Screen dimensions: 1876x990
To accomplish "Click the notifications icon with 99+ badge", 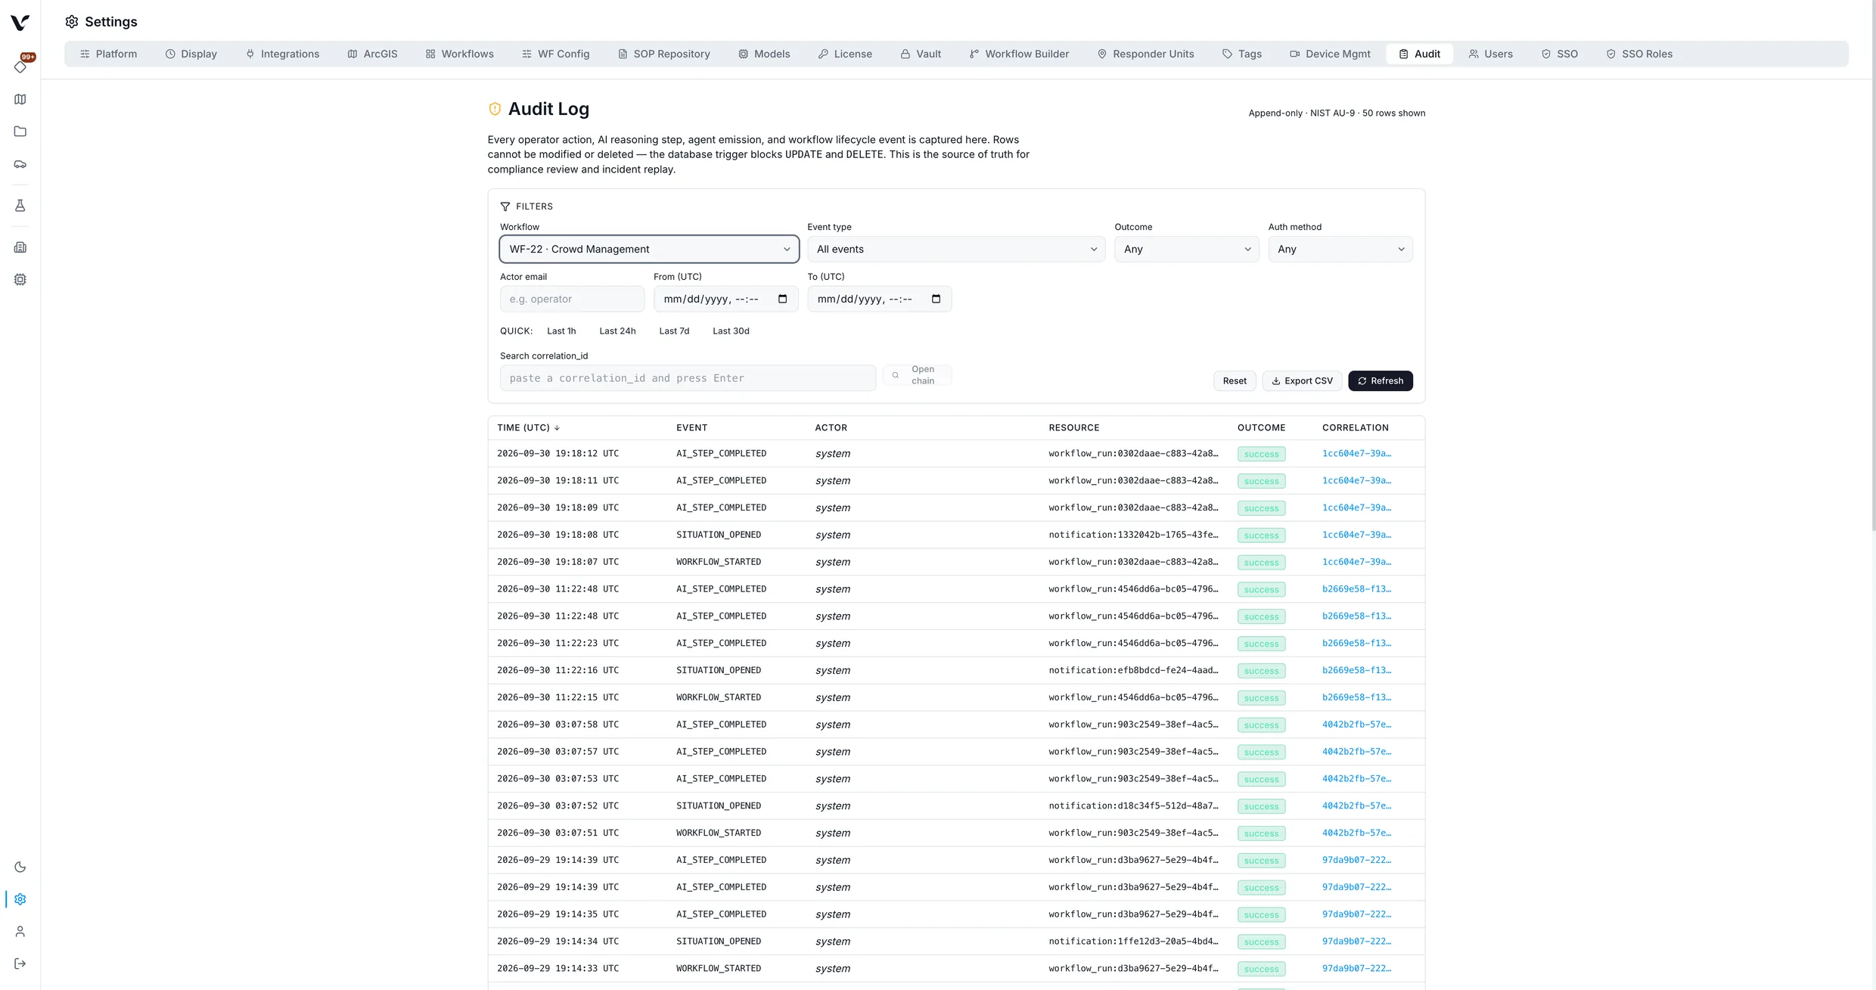I will click(x=20, y=66).
